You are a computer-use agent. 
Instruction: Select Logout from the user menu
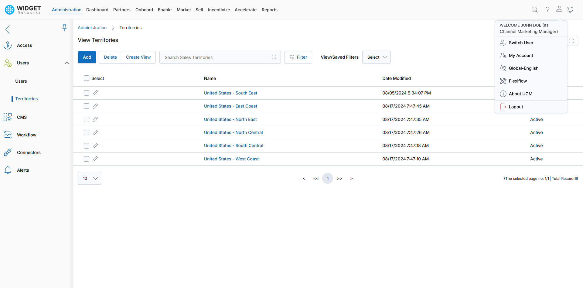coord(515,107)
